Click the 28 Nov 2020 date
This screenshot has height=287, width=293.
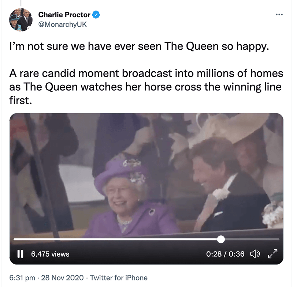[x=62, y=277]
